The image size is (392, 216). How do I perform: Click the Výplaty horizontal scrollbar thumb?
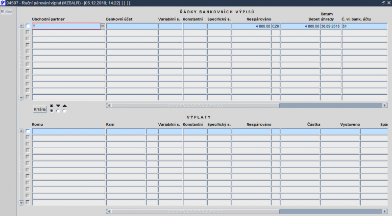point(195,211)
